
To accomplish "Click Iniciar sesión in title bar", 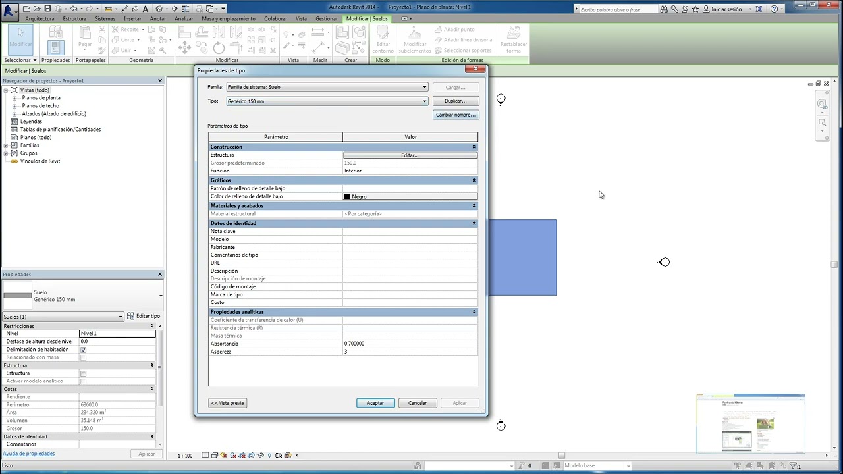I will click(726, 9).
